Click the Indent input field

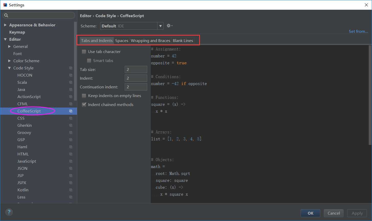136,78
